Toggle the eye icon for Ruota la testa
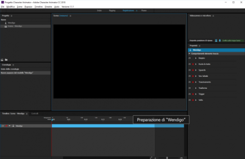The image size is (245, 159). [189, 64]
